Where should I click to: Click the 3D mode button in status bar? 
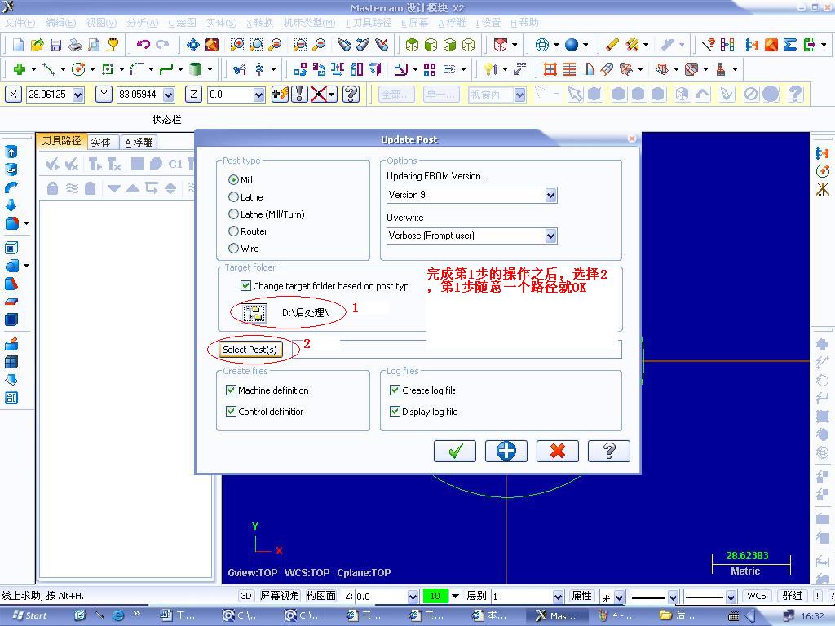click(246, 596)
